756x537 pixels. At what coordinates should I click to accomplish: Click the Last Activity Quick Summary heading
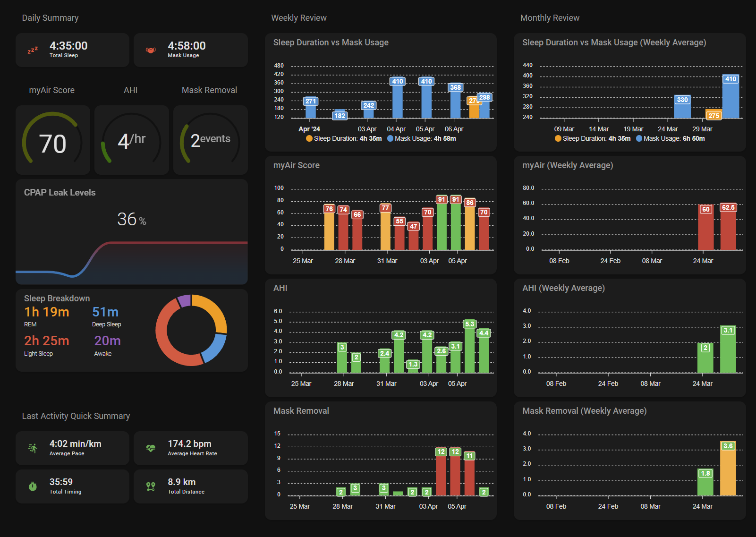[x=76, y=416]
